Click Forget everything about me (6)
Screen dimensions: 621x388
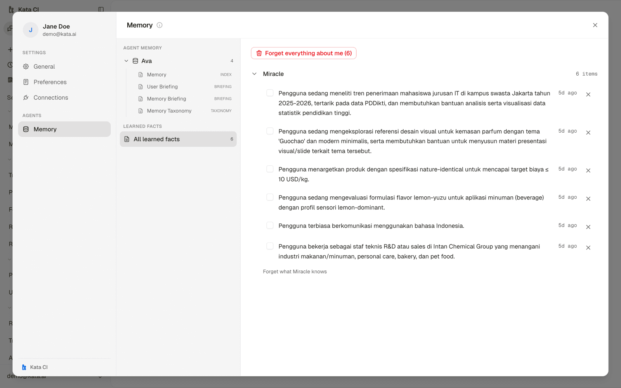click(304, 53)
